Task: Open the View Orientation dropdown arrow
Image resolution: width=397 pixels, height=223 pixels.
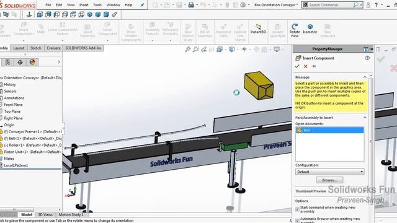Action: pos(225,50)
